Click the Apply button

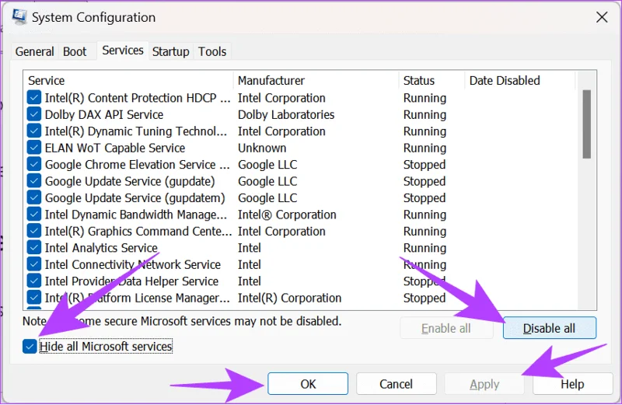pyautogui.click(x=484, y=383)
